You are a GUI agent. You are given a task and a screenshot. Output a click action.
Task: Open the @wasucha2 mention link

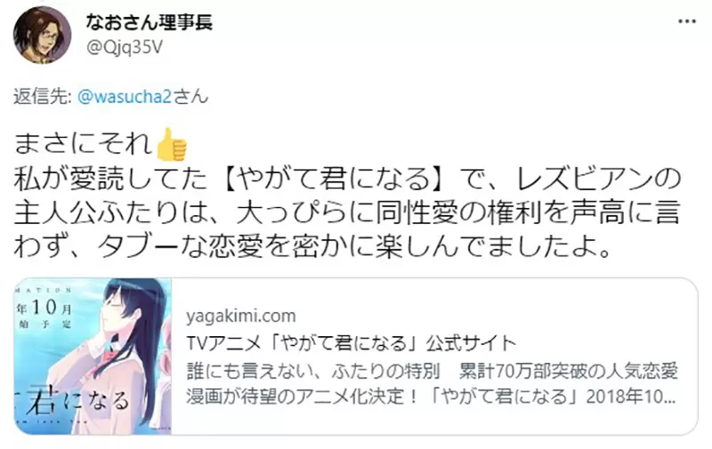pos(125,97)
